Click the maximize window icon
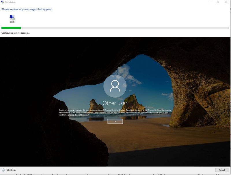 pyautogui.click(x=218, y=2)
